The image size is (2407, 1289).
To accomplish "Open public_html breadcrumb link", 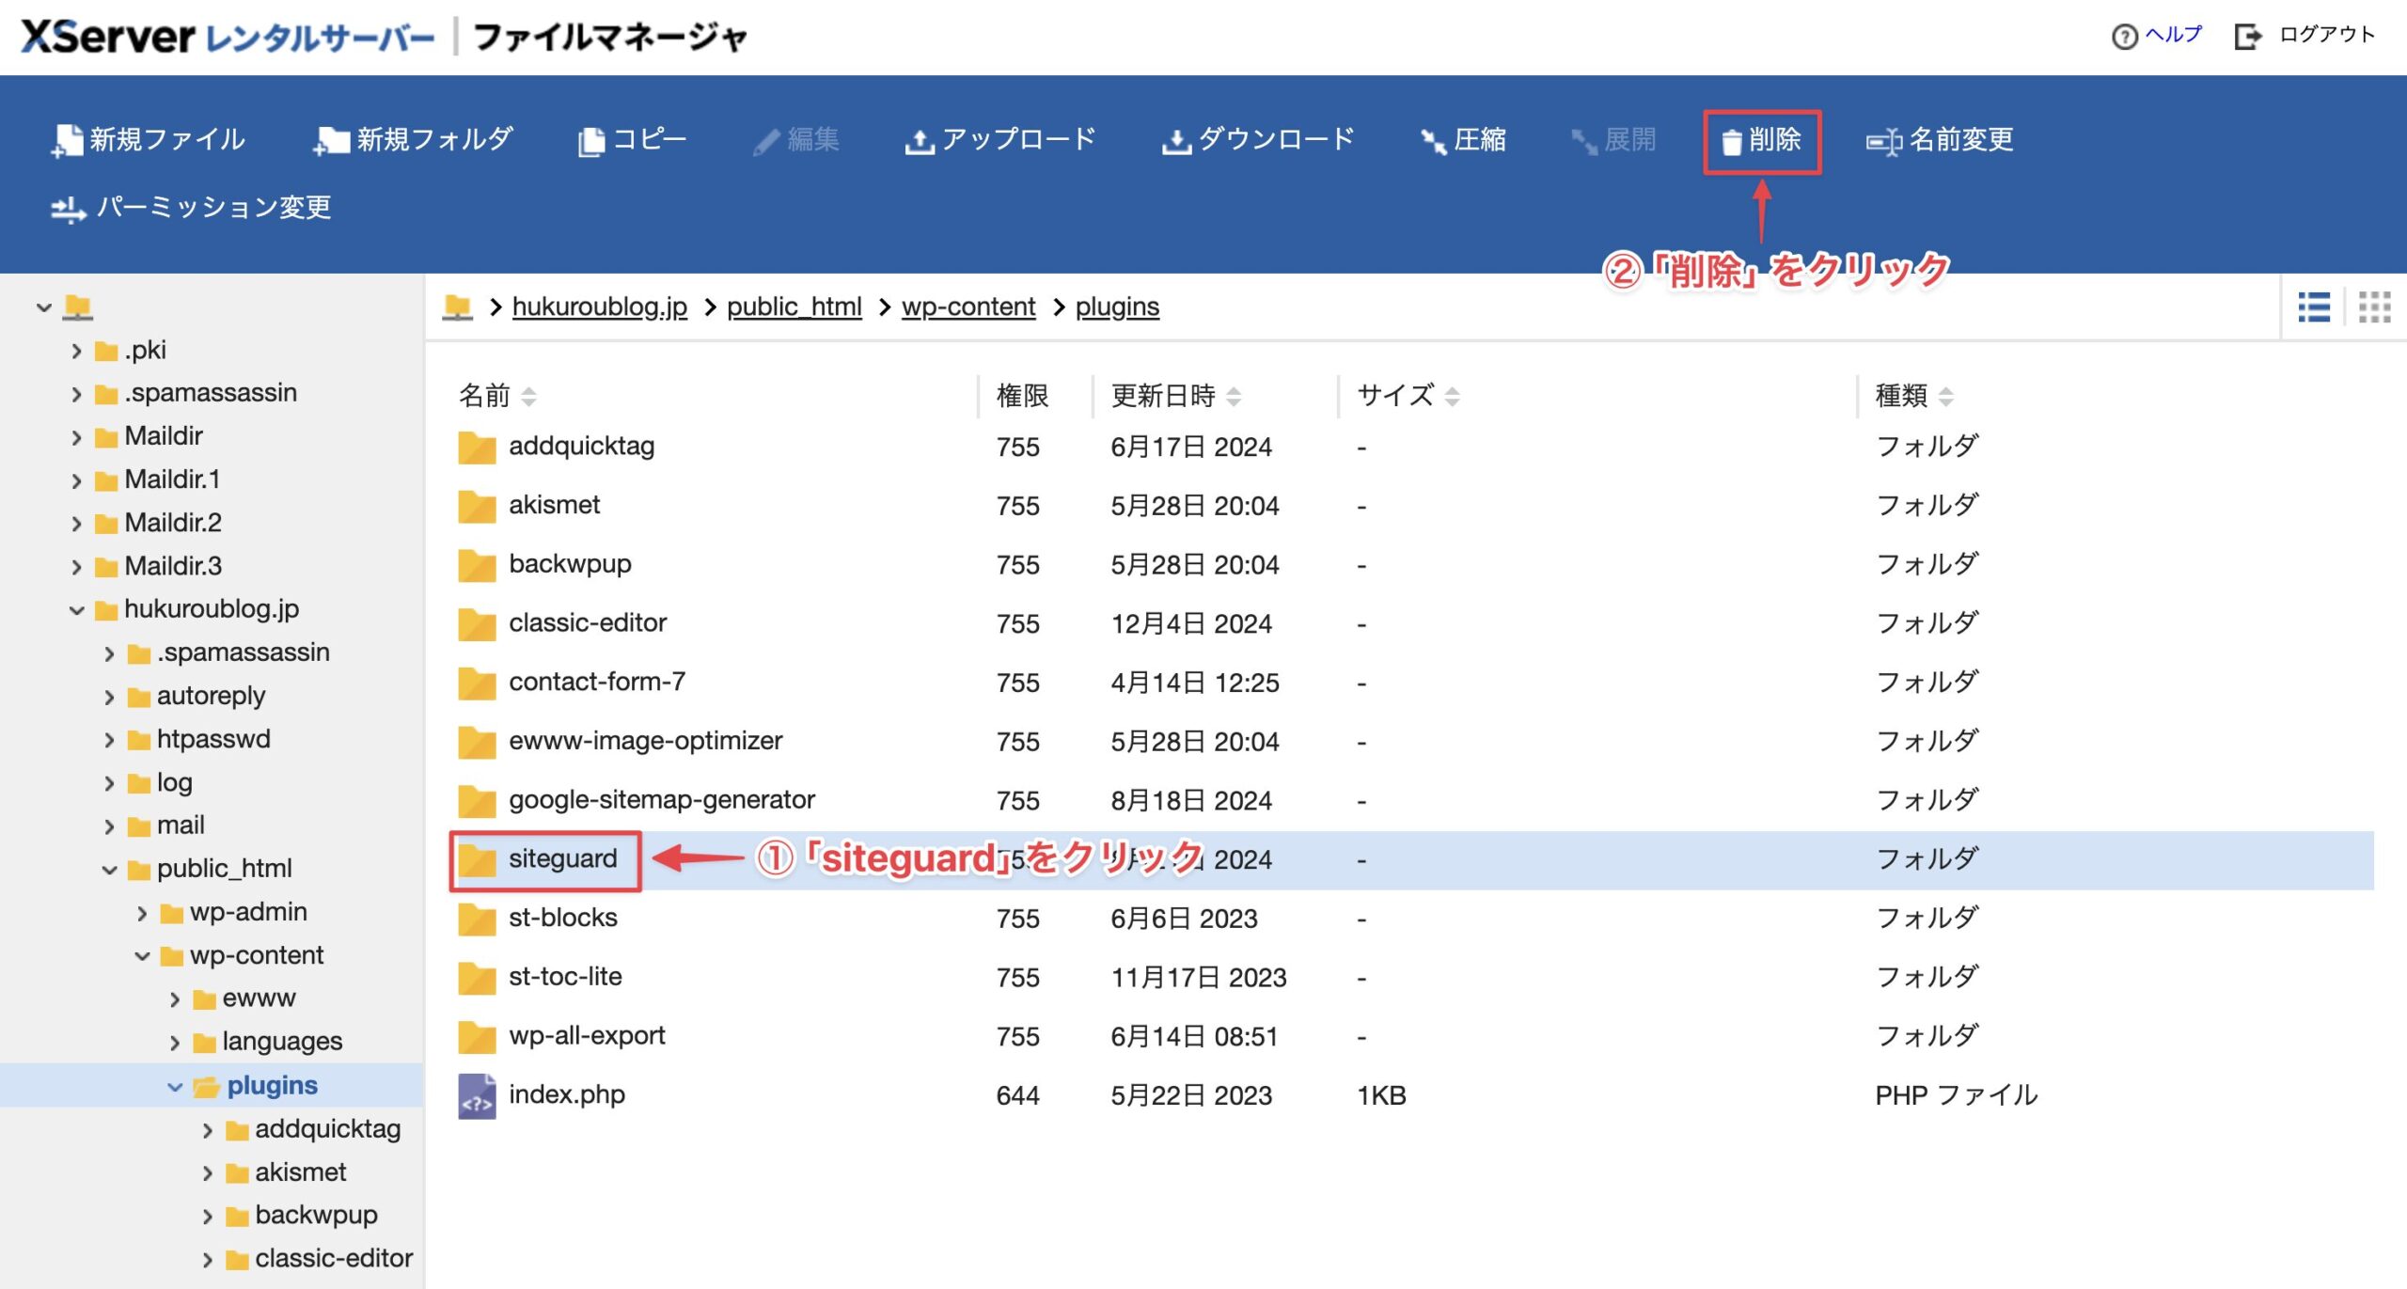I will click(794, 307).
